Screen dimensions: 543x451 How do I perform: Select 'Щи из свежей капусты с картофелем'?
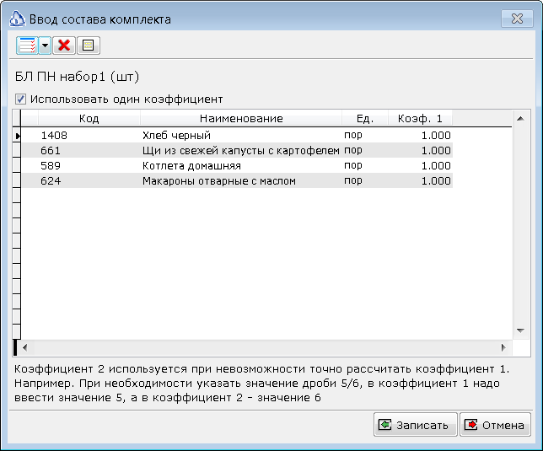pyautogui.click(x=240, y=151)
